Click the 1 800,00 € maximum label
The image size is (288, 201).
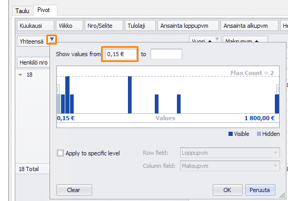pyautogui.click(x=260, y=118)
